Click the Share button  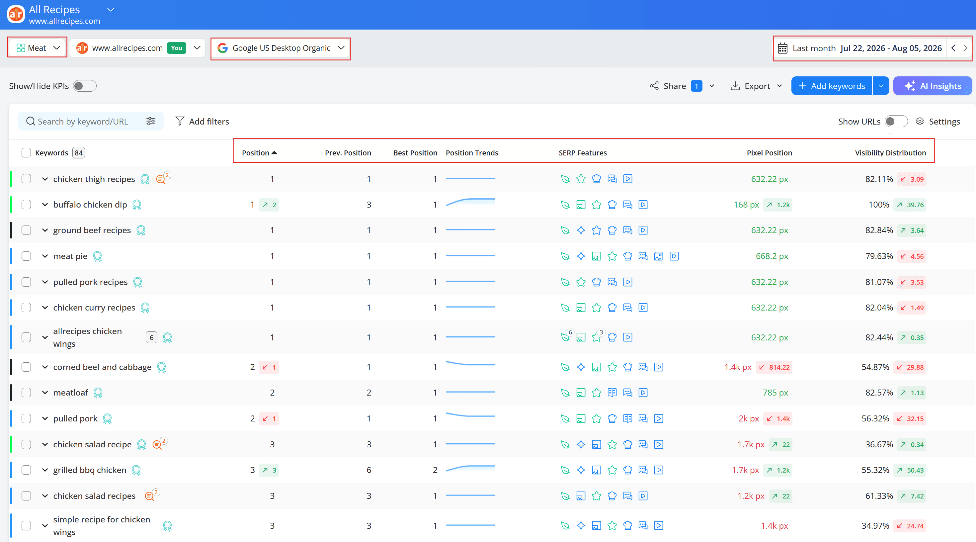point(675,86)
